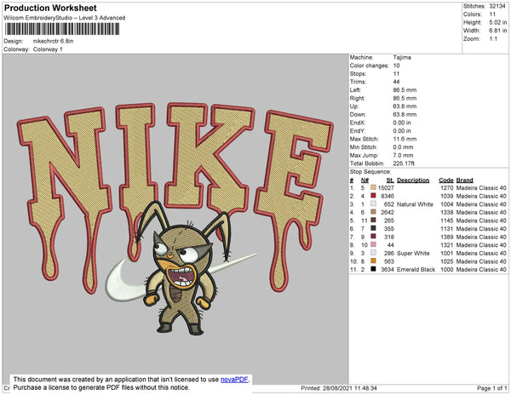
Task: Click the Page 1 of 1 footer text
Action: 491,388
